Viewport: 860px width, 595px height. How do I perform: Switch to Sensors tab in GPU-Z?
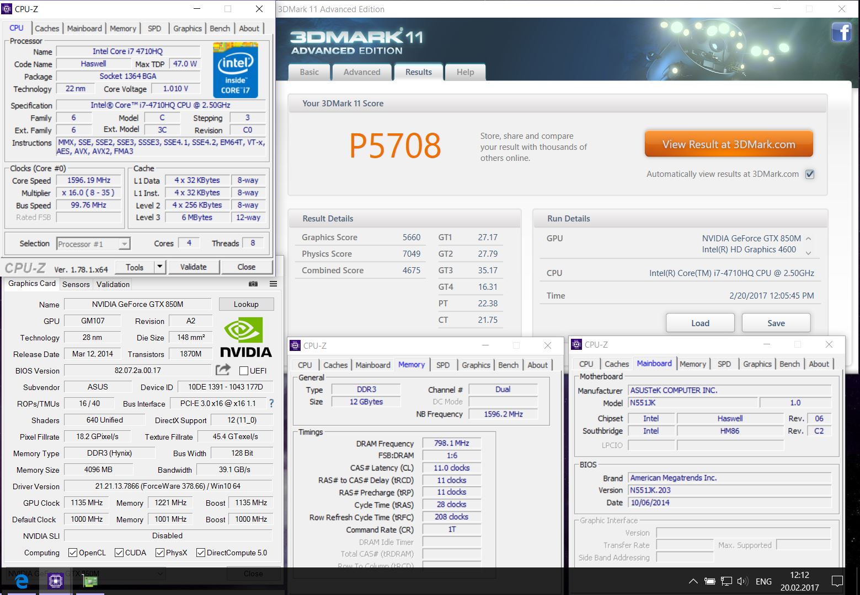coord(76,284)
